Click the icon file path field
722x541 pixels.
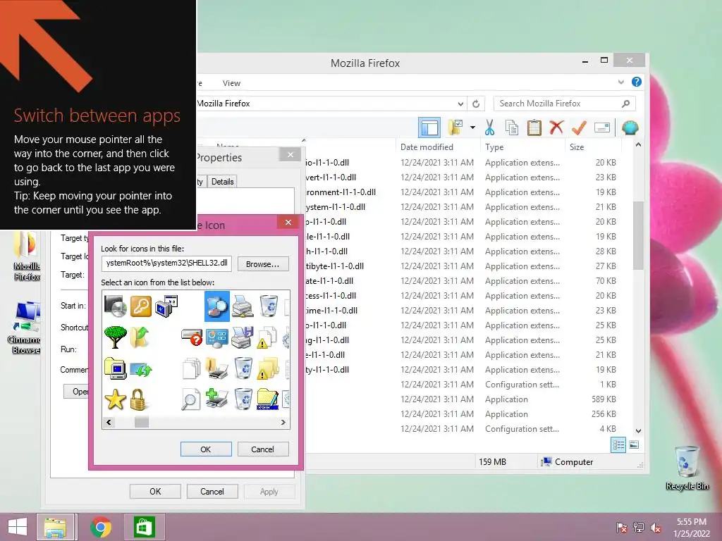[x=166, y=263]
